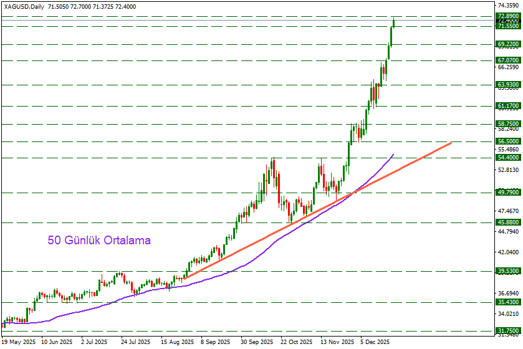Select the 54.4000 price level label
523x349 pixels.
click(x=508, y=158)
